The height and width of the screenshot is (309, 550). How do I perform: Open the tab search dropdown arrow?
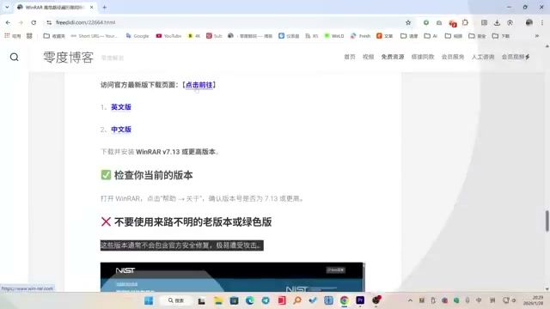pos(7,7)
